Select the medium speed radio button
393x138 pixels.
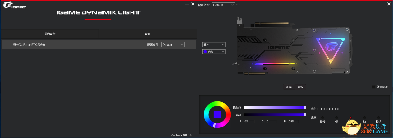(x=350, y=118)
